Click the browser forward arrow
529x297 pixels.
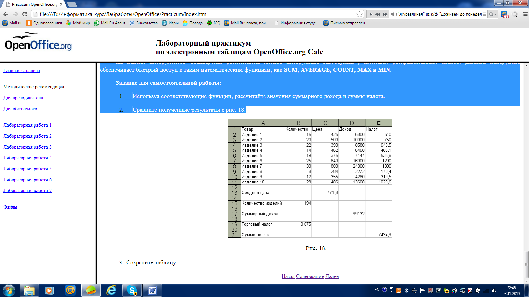[x=15, y=14]
